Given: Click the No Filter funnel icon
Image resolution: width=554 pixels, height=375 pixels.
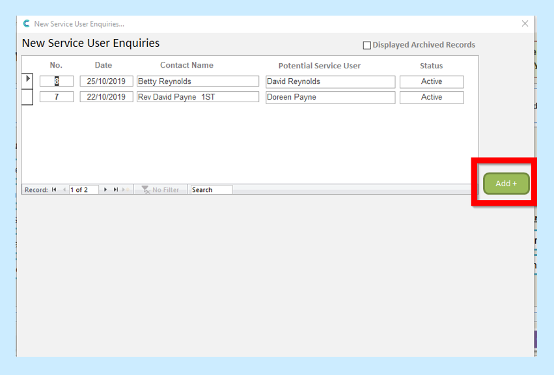Looking at the screenshot, I should pos(146,190).
